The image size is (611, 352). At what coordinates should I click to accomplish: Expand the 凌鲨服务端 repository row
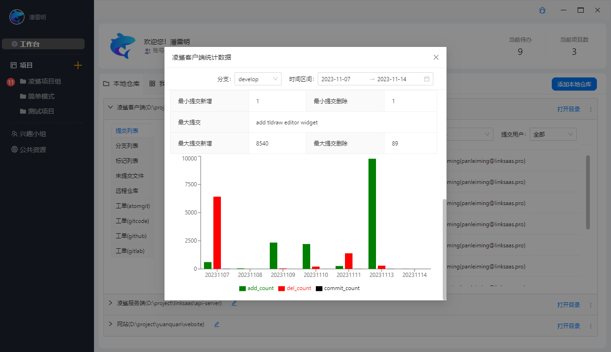coord(110,303)
